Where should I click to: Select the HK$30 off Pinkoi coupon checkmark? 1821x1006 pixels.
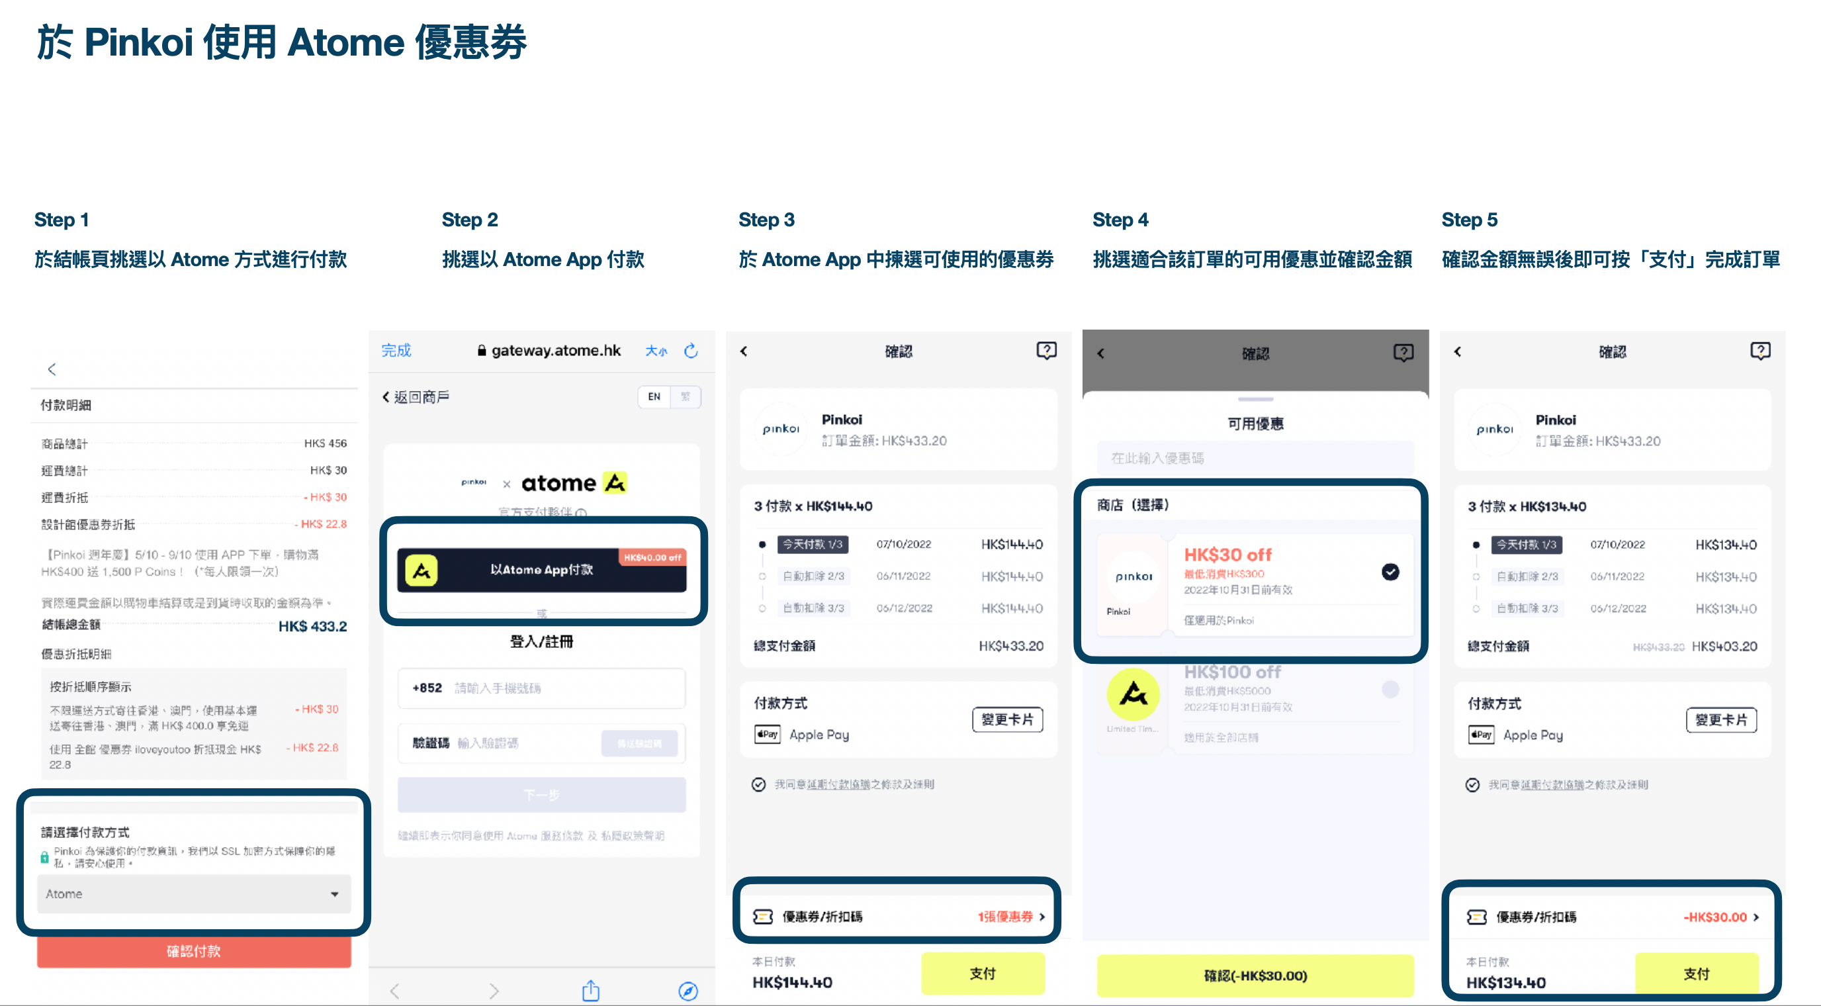tap(1390, 572)
